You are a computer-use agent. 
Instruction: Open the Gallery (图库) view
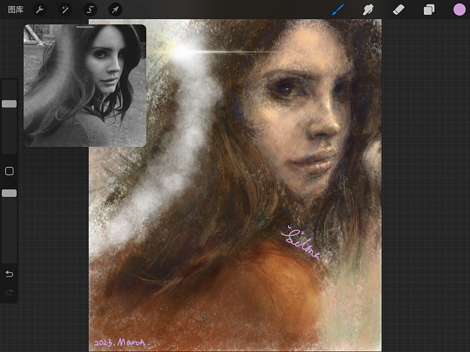coord(15,10)
